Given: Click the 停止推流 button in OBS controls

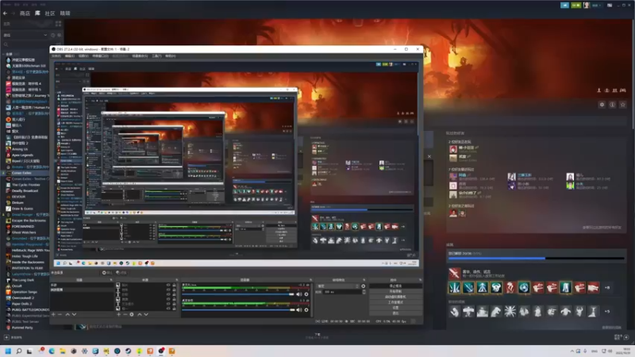Looking at the screenshot, I should coord(395,286).
